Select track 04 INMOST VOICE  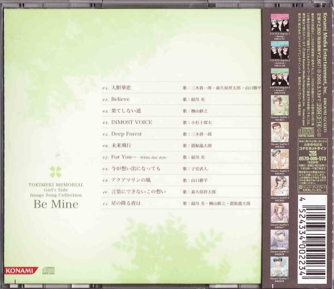[131, 122]
